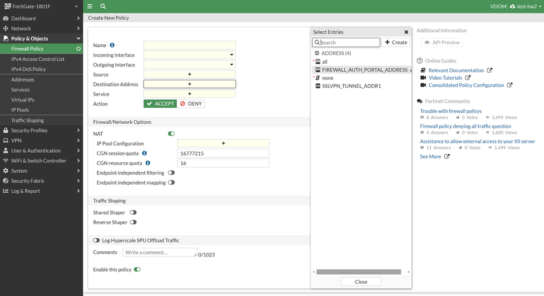The width and height of the screenshot is (544, 296).
Task: Toggle Log Hyperscale SPU Offload Traffic
Action: 96,240
